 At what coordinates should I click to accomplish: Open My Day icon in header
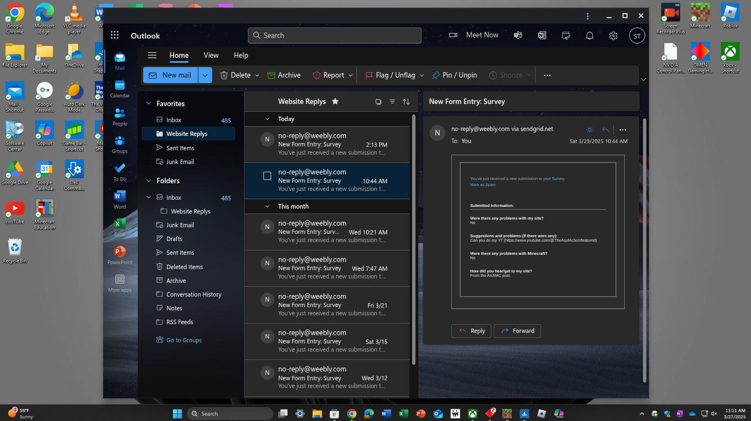tap(566, 35)
